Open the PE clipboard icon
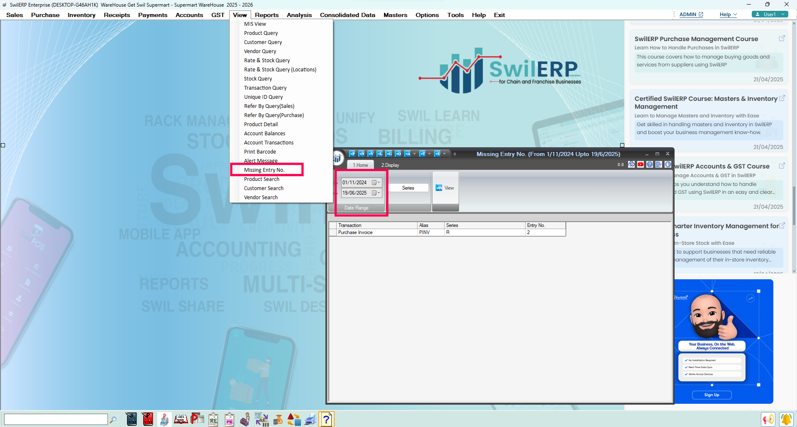The image size is (797, 427). 230,419
